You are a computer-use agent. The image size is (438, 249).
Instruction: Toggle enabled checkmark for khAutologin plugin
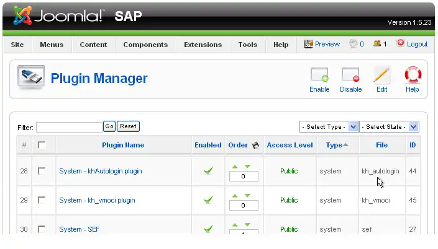(208, 171)
